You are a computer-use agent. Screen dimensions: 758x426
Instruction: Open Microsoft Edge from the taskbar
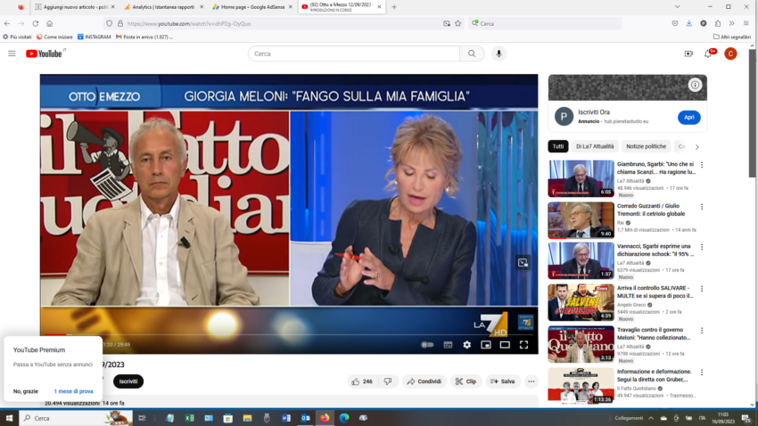coord(344,418)
